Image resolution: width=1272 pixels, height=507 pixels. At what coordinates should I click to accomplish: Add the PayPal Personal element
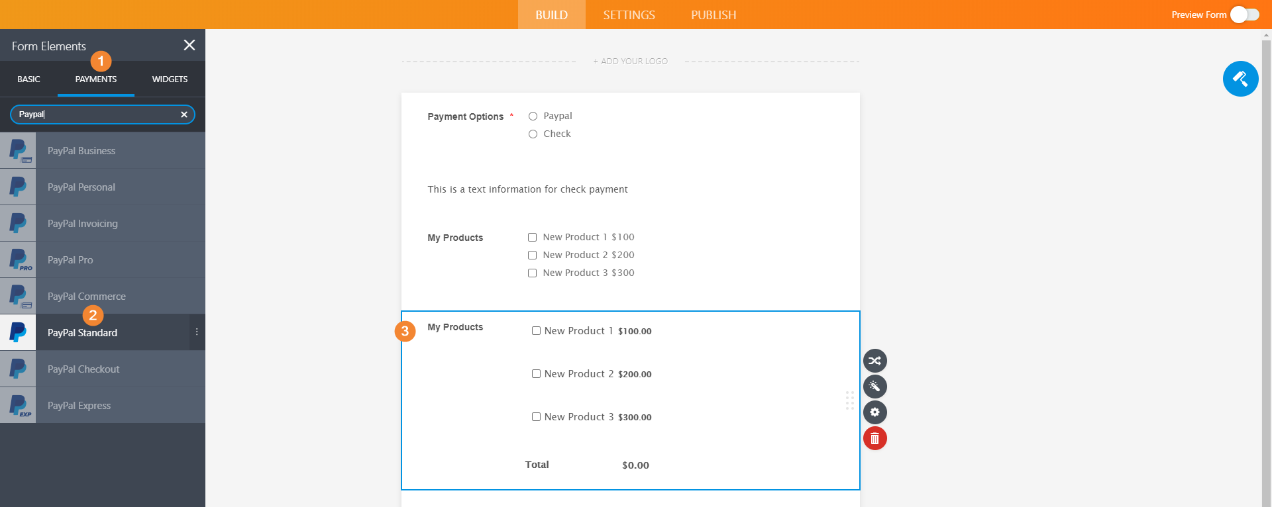(103, 187)
